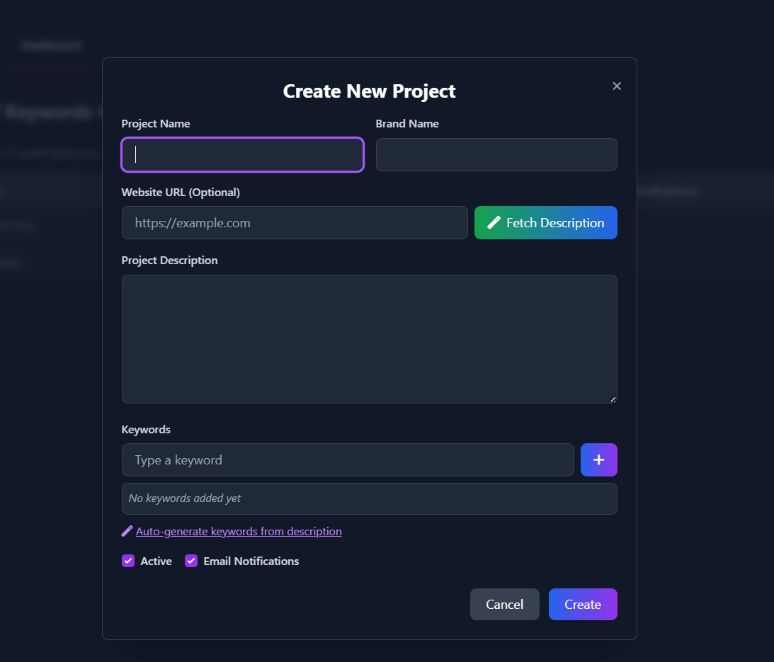Click the pencil icon beside auto-generate link
The width and height of the screenshot is (774, 662).
pos(127,531)
